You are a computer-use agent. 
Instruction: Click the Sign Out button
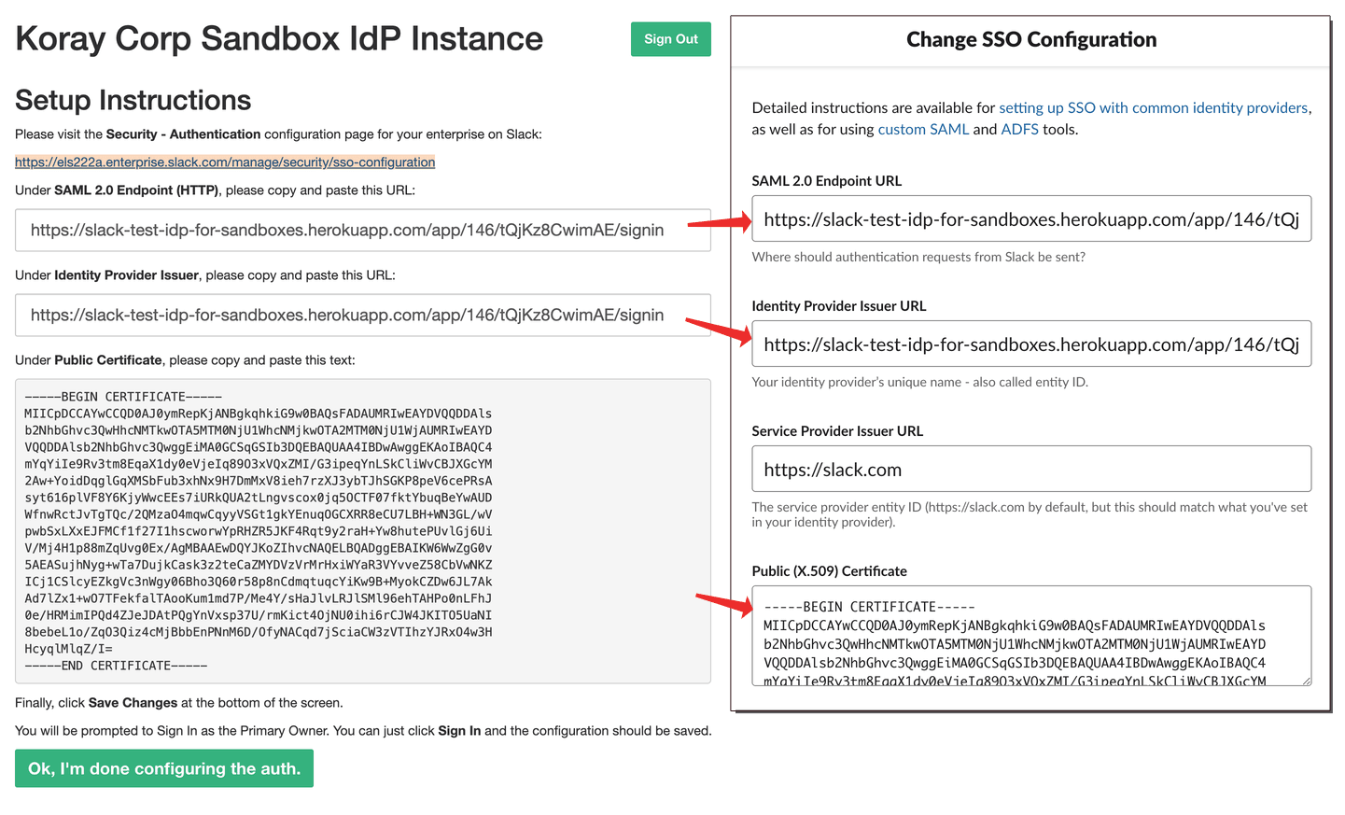point(670,38)
